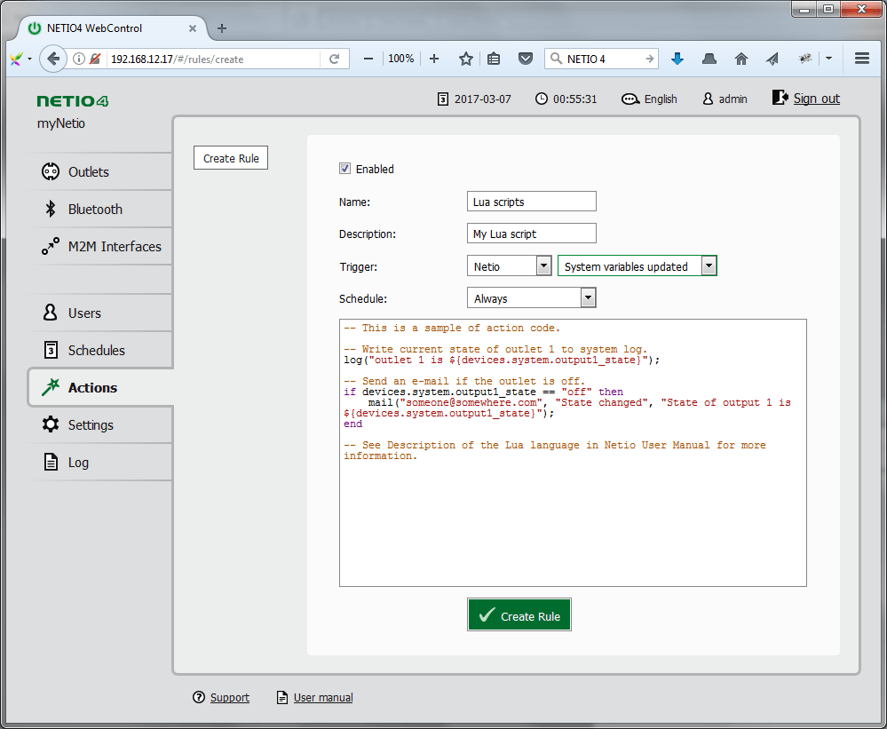
Task: Open the downloads arrow icon
Action: [x=677, y=59]
